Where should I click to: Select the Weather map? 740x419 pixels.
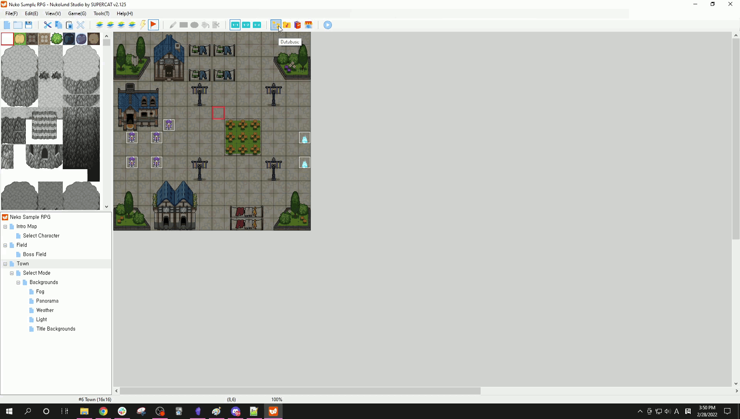[x=45, y=310]
